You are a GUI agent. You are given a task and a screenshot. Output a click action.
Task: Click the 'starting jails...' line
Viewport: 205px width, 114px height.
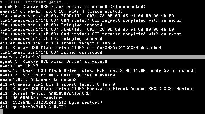point(34,2)
